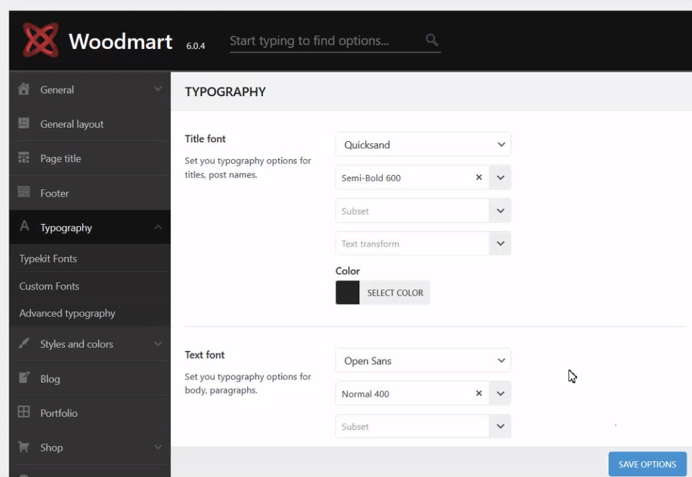The image size is (692, 477).
Task: Click the Typography letter A icon
Action: pos(24,226)
